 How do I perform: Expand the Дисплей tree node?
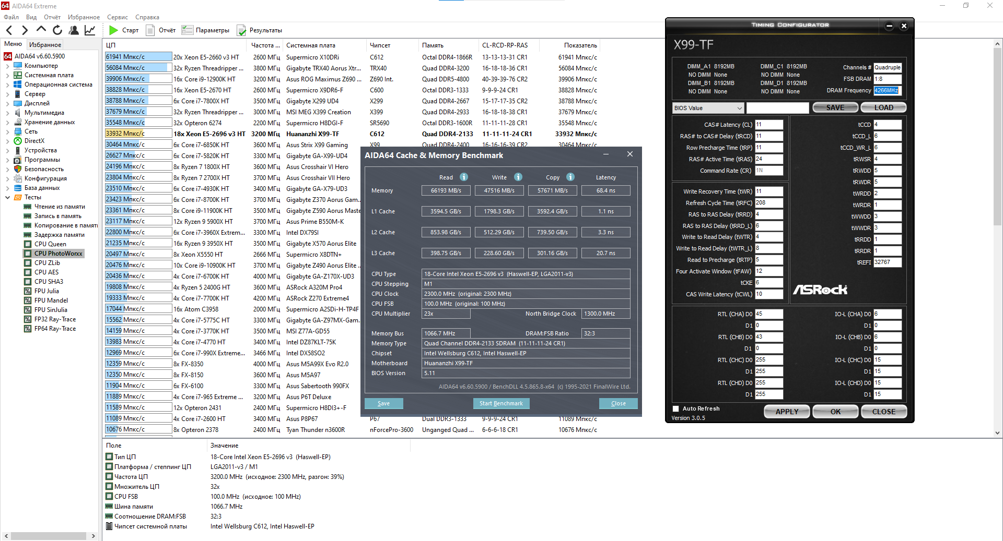click(7, 103)
